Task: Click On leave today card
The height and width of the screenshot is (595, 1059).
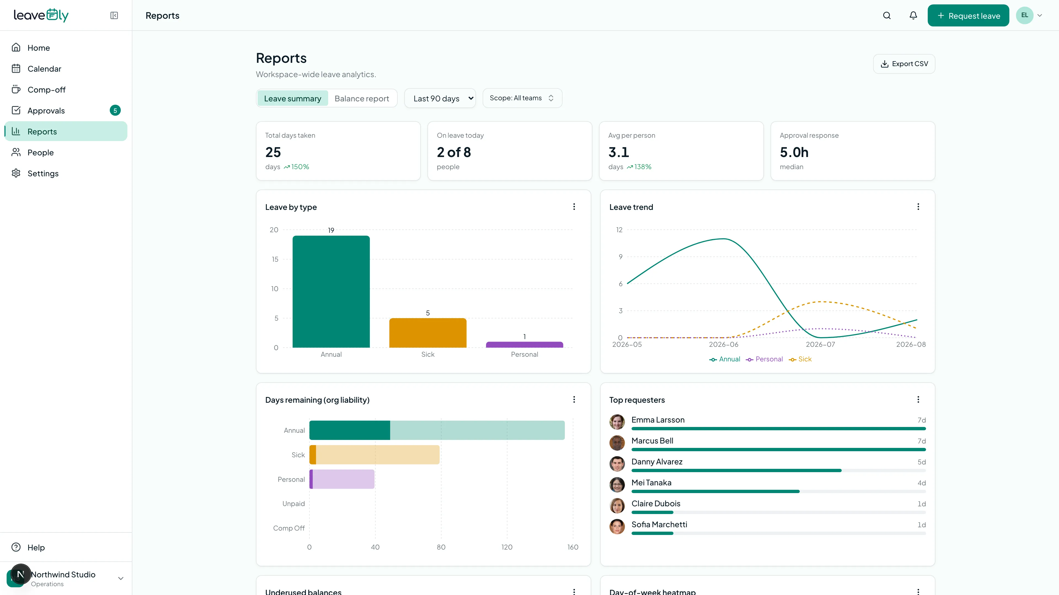Action: tap(510, 151)
